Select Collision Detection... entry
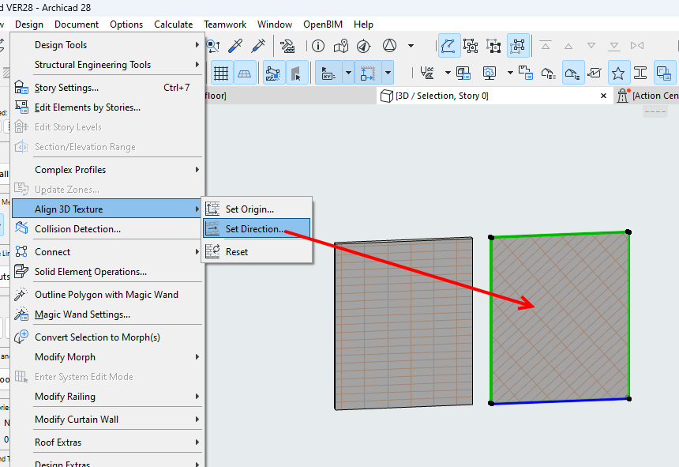679x467 pixels. pos(107,228)
